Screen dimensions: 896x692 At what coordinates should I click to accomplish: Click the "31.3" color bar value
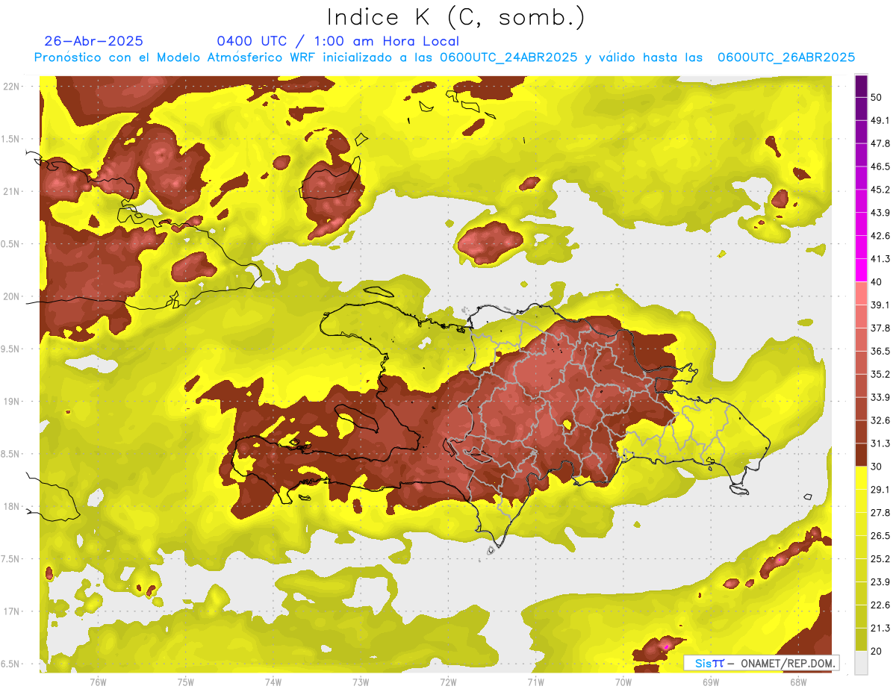click(880, 443)
